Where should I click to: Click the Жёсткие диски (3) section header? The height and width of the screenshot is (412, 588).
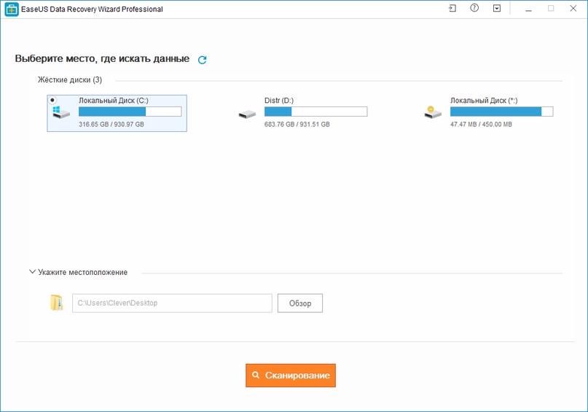[70, 79]
